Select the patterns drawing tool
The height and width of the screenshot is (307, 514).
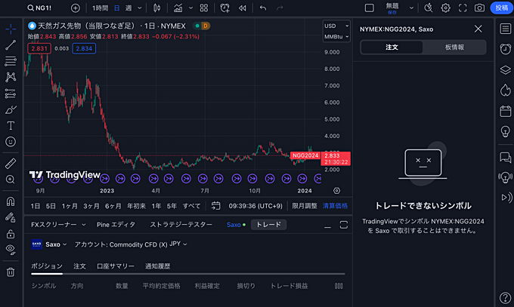(11, 77)
